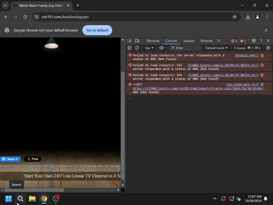Switch to the Console tab
The height and width of the screenshot is (205, 273).
pos(171,41)
